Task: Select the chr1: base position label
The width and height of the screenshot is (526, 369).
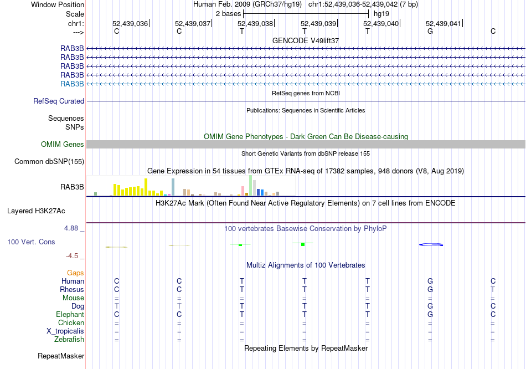Action: [76, 23]
